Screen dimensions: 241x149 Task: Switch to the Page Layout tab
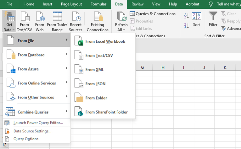pos(71,4)
